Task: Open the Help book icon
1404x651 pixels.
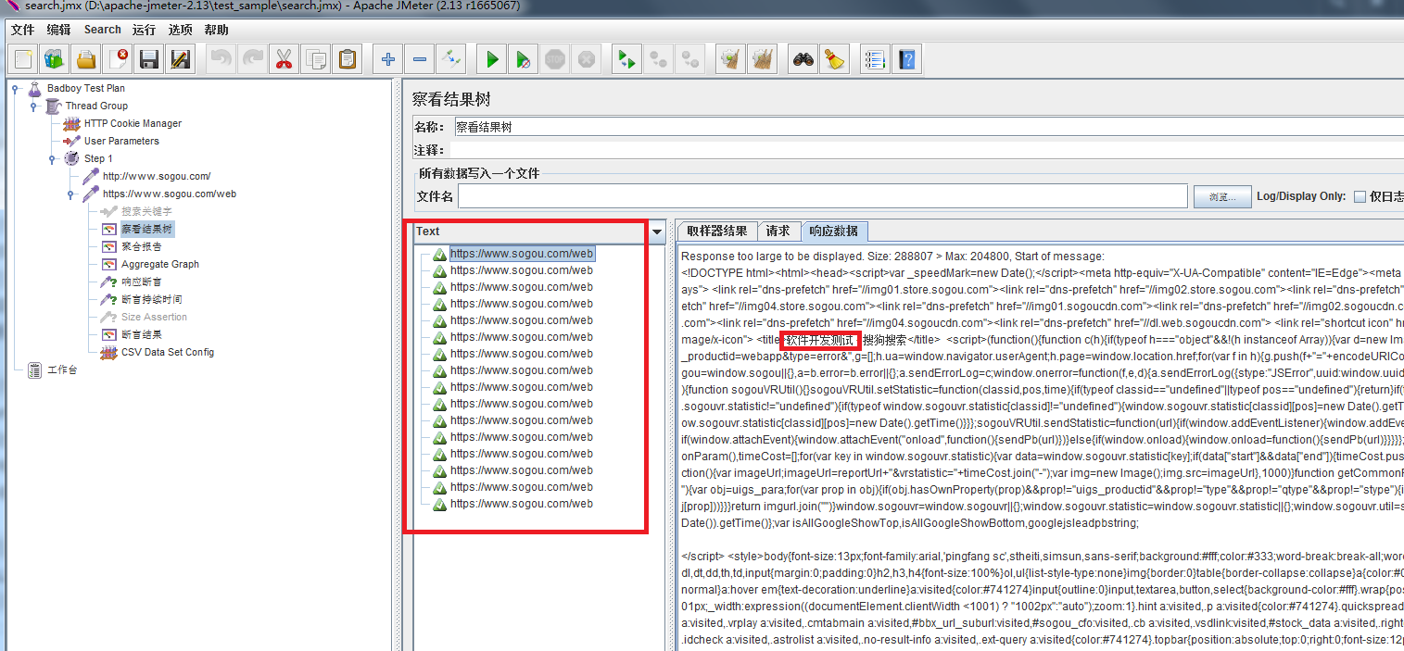Action: click(x=906, y=60)
